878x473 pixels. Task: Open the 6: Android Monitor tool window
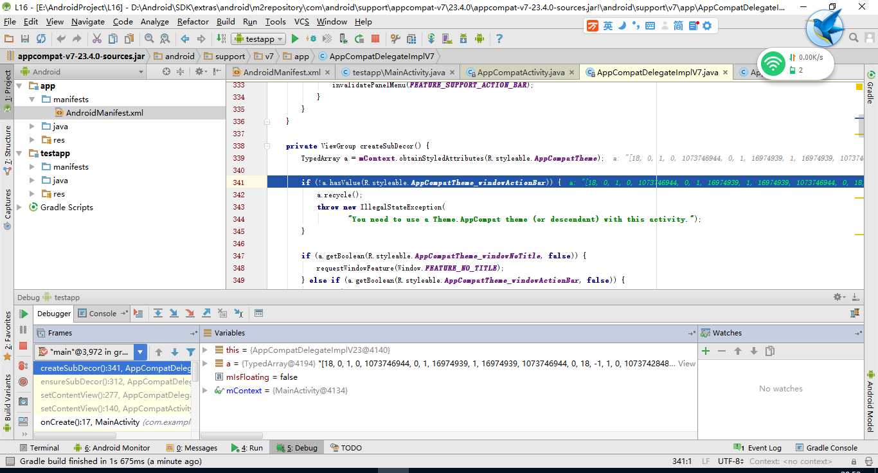pyautogui.click(x=112, y=448)
